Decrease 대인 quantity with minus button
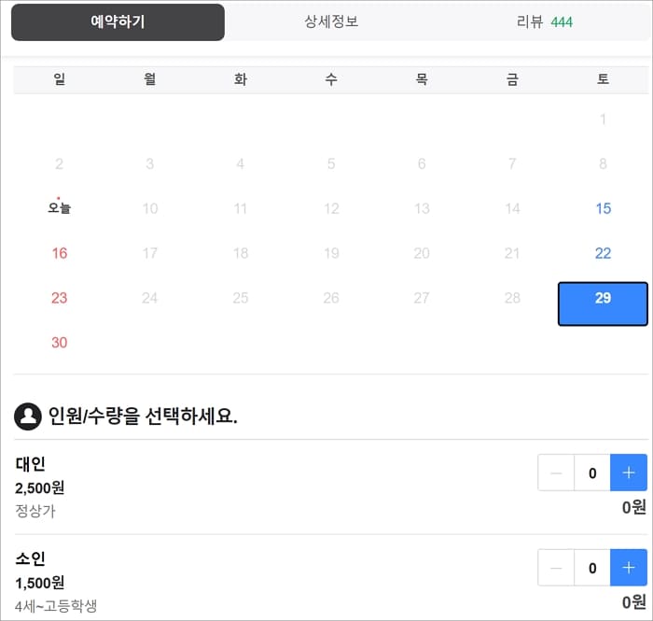Image resolution: width=653 pixels, height=621 pixels. coord(557,473)
